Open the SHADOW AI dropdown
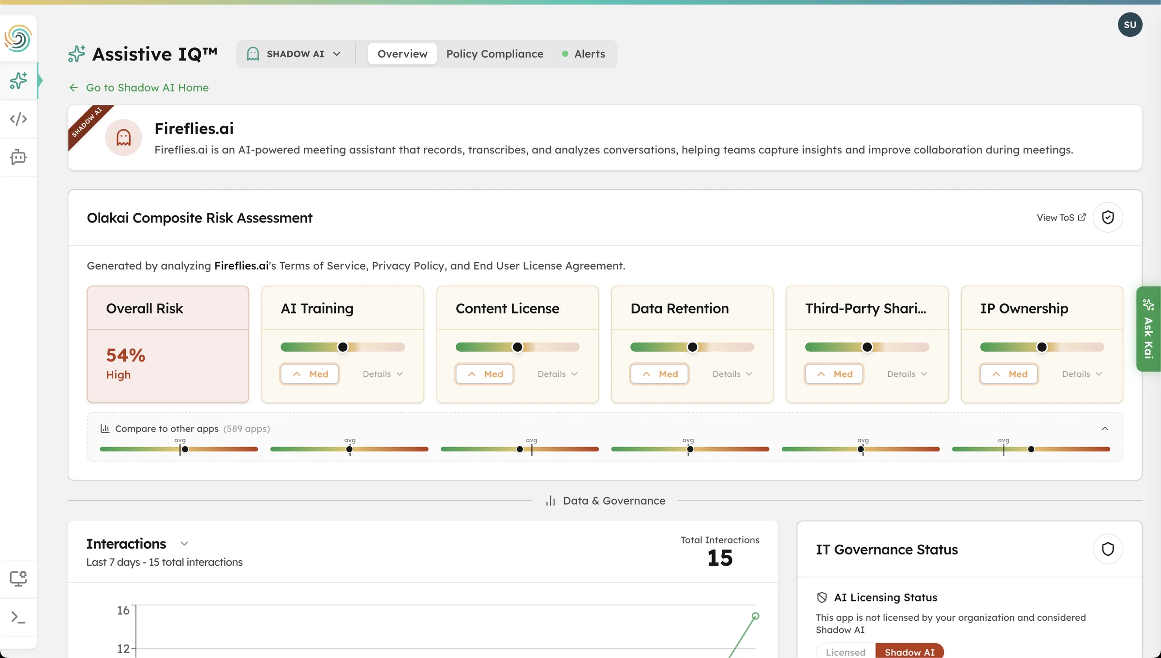This screenshot has height=658, width=1161. (294, 54)
